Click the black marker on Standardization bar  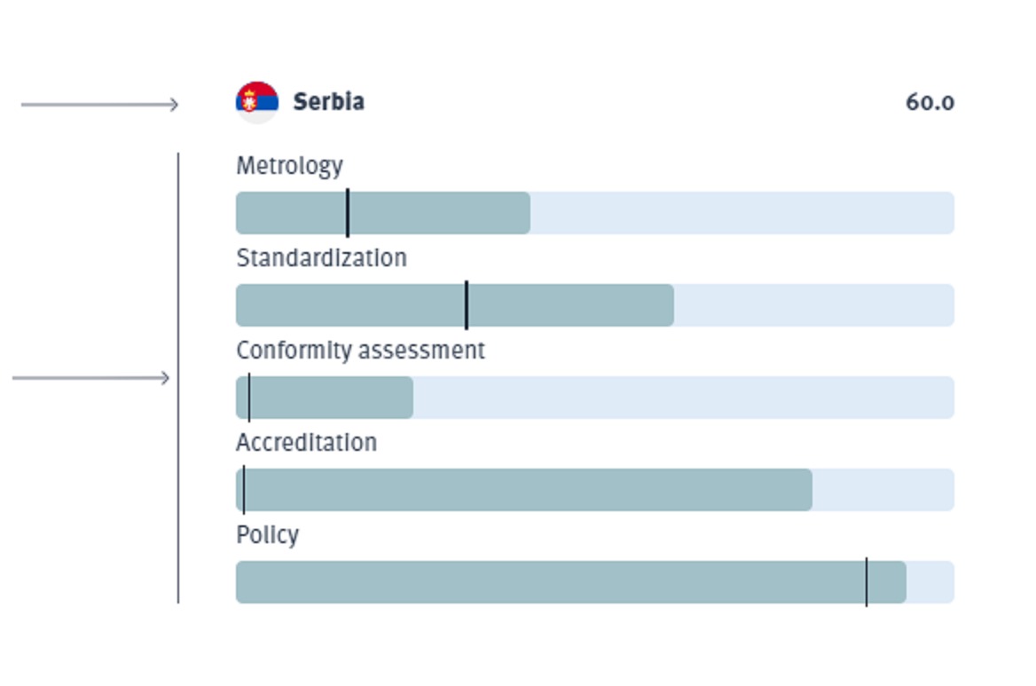(x=467, y=305)
